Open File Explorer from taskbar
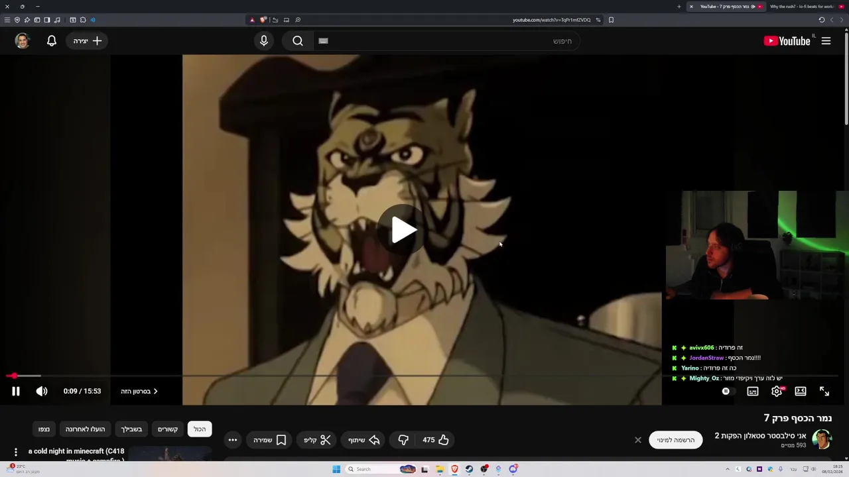Viewport: 849px width, 477px height. (440, 469)
